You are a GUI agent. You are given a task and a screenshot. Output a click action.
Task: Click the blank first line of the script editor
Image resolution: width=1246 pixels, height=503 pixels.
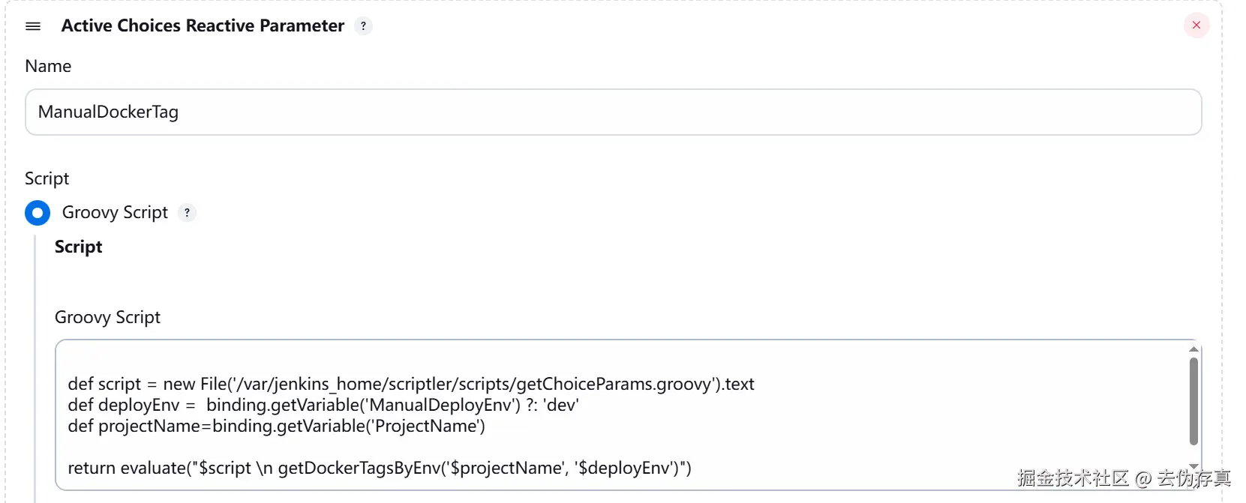click(x=623, y=364)
